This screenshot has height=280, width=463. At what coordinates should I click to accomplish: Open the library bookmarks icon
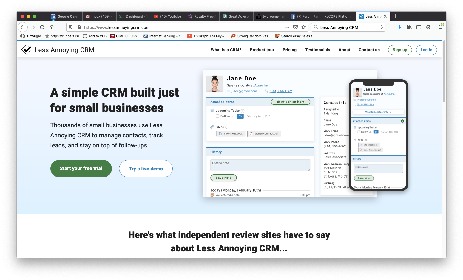click(409, 27)
